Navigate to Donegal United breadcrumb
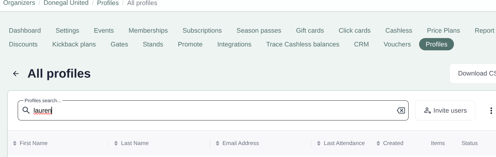The width and height of the screenshot is (496, 157). point(66,3)
